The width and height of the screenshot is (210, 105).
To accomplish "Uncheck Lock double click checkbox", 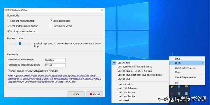I will [51, 21].
